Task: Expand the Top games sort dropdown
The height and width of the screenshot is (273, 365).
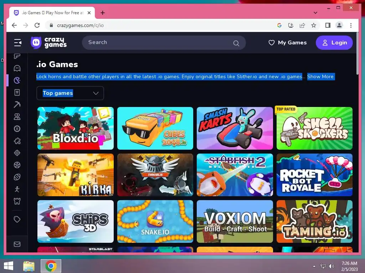Action: 70,93
